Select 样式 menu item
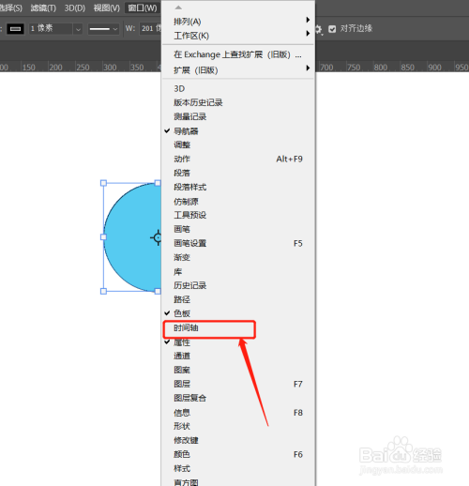This screenshot has height=486, width=469. (238, 468)
